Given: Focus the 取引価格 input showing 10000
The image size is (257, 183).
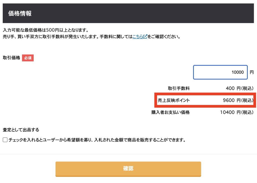Looking at the screenshot, I should 220,72.
